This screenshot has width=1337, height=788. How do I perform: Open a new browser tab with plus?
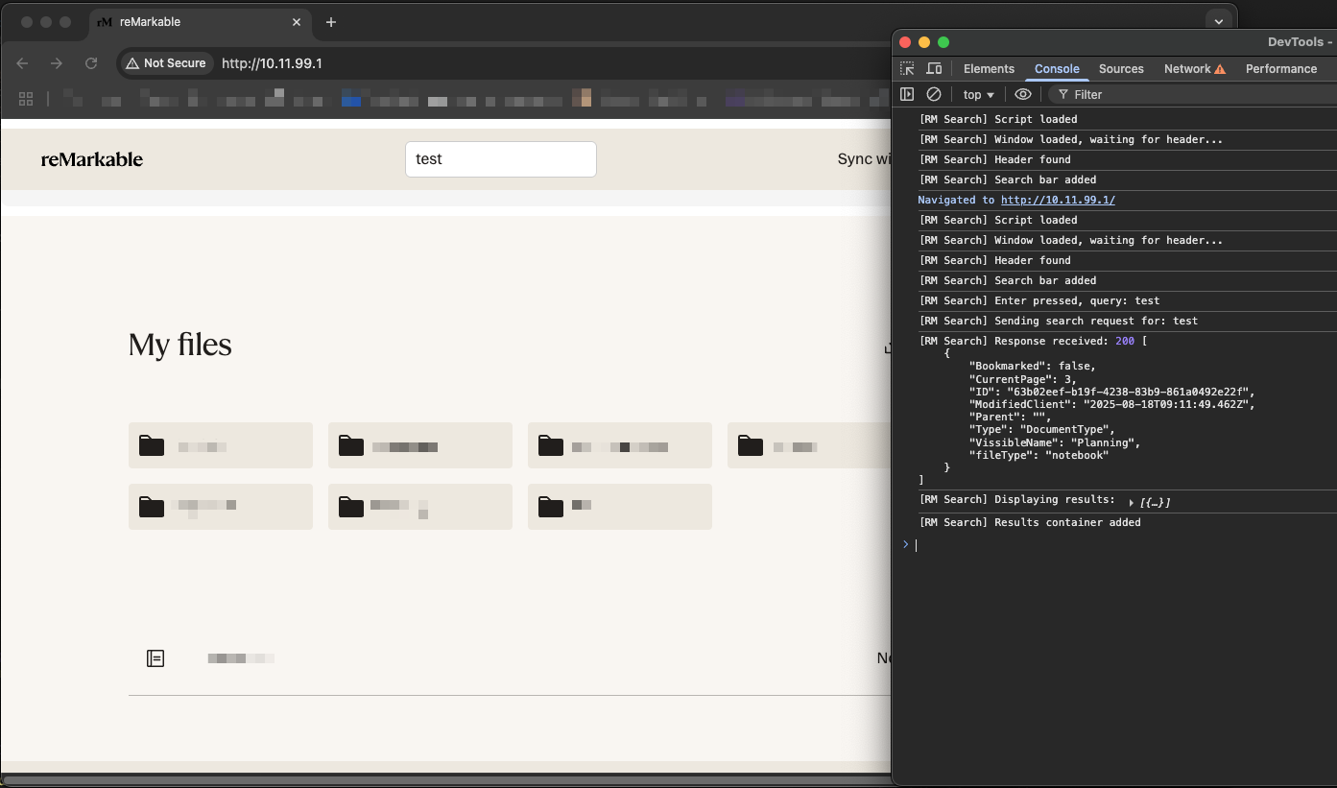coord(331,22)
